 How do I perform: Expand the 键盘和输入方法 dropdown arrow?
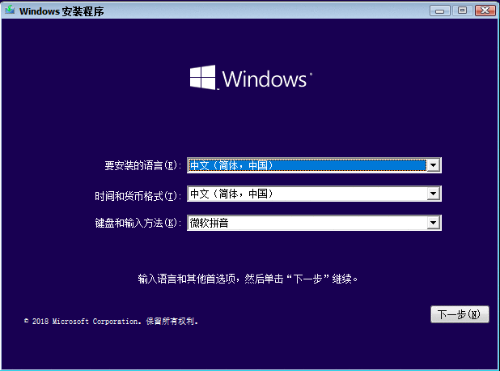click(x=434, y=222)
